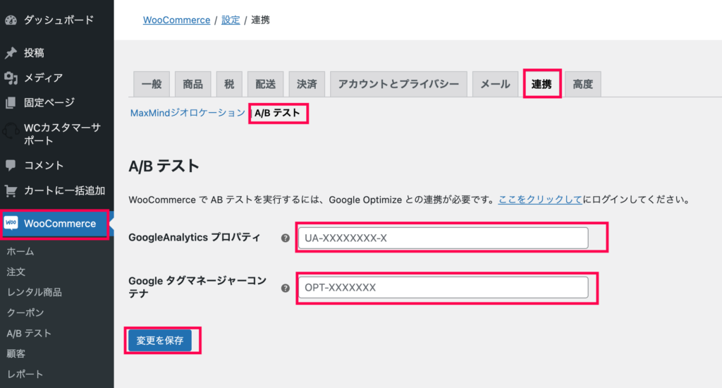Click the Google タグマネージャーコンテナ field label
Viewport: 722px width, 388px height.
click(x=197, y=288)
